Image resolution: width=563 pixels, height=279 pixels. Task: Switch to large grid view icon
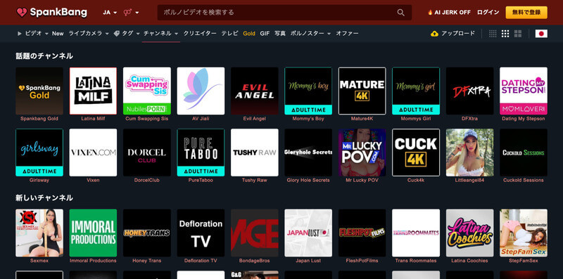coord(518,34)
